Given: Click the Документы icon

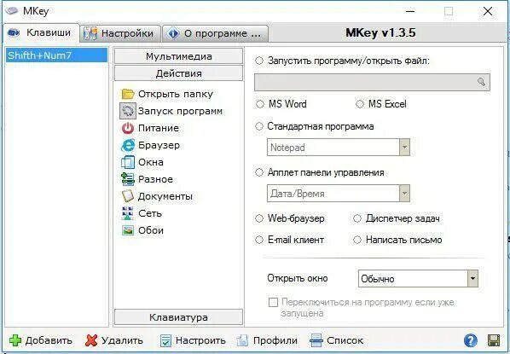Looking at the screenshot, I should tap(128, 196).
